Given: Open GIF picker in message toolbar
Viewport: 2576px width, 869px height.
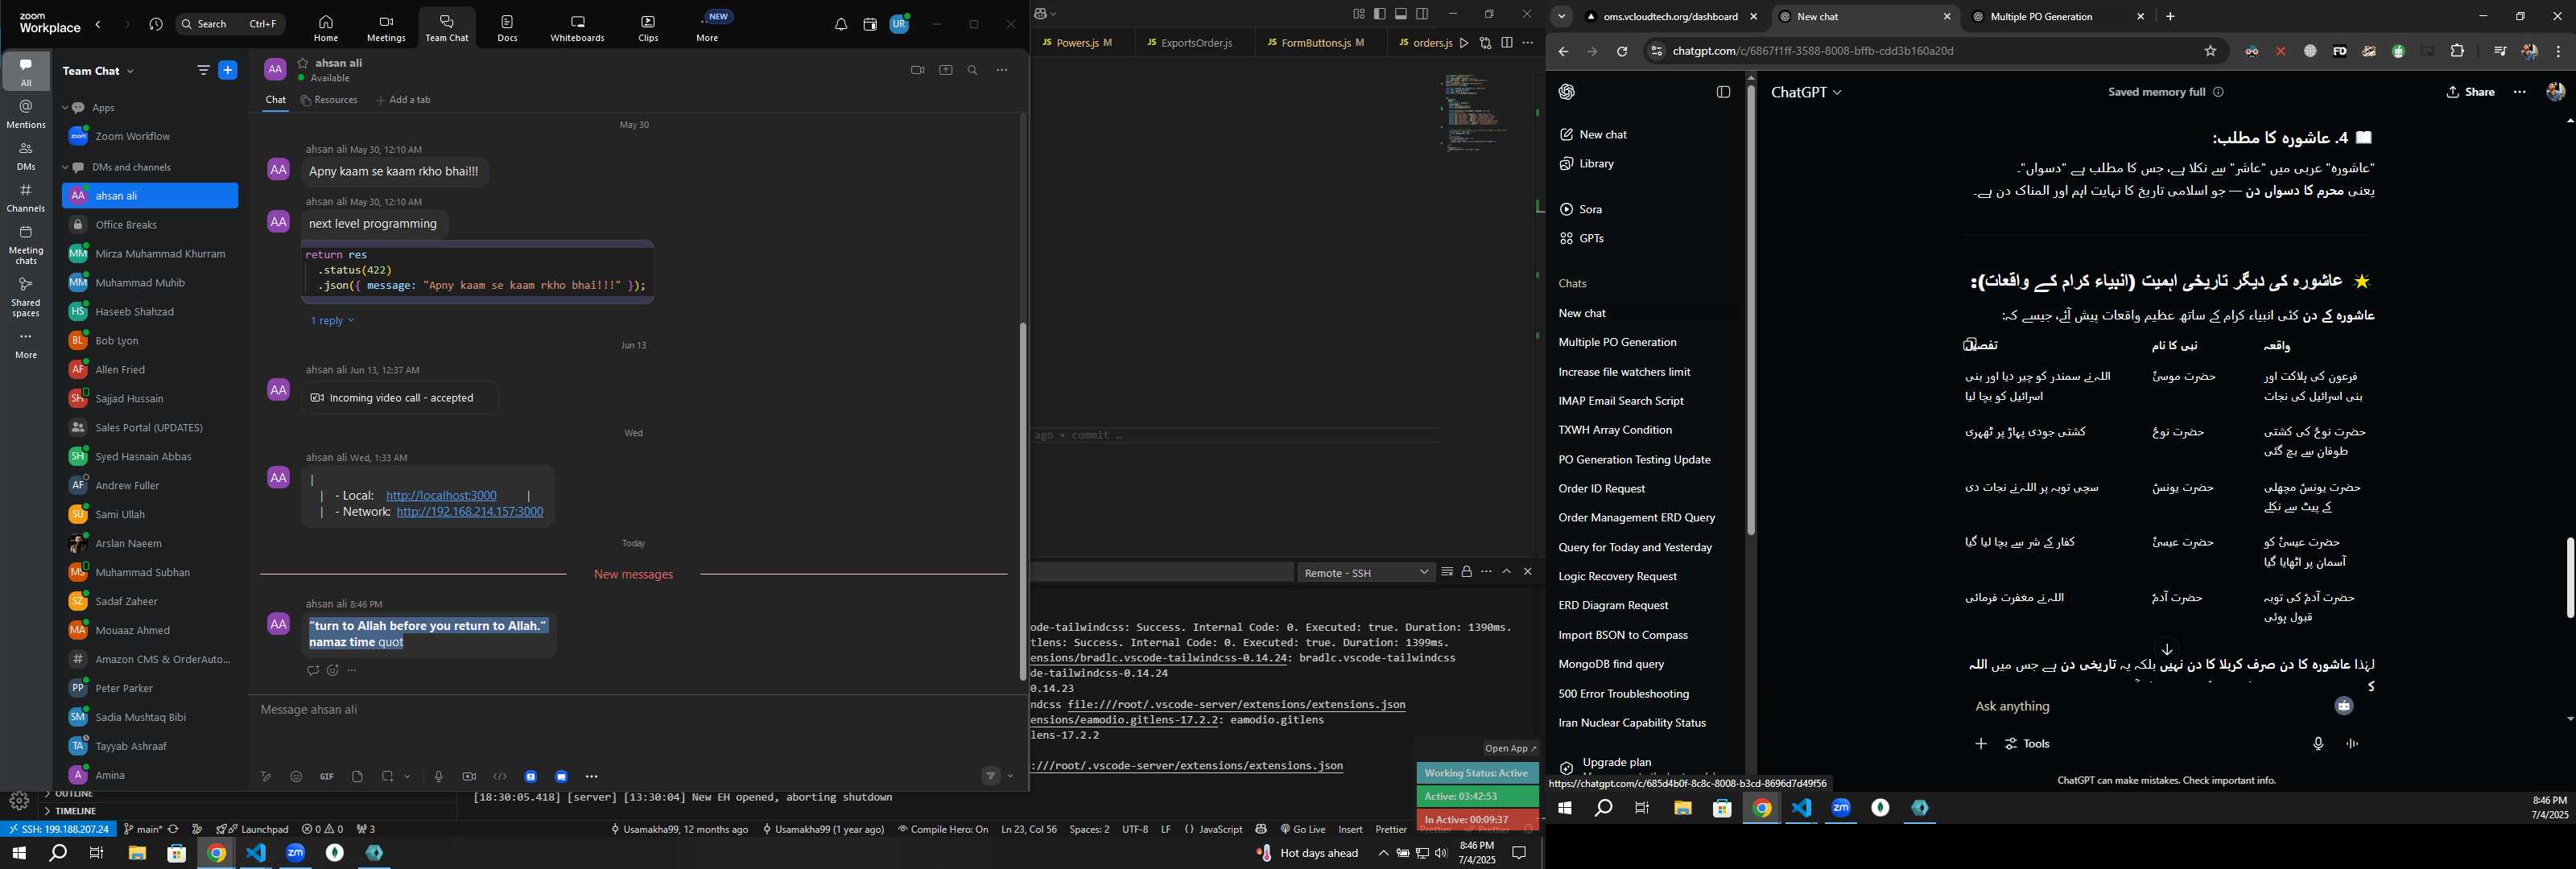Looking at the screenshot, I should tap(326, 777).
